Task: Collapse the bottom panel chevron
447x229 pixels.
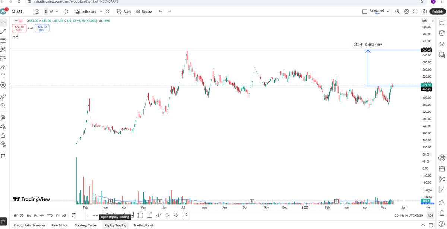Action: click(422, 225)
